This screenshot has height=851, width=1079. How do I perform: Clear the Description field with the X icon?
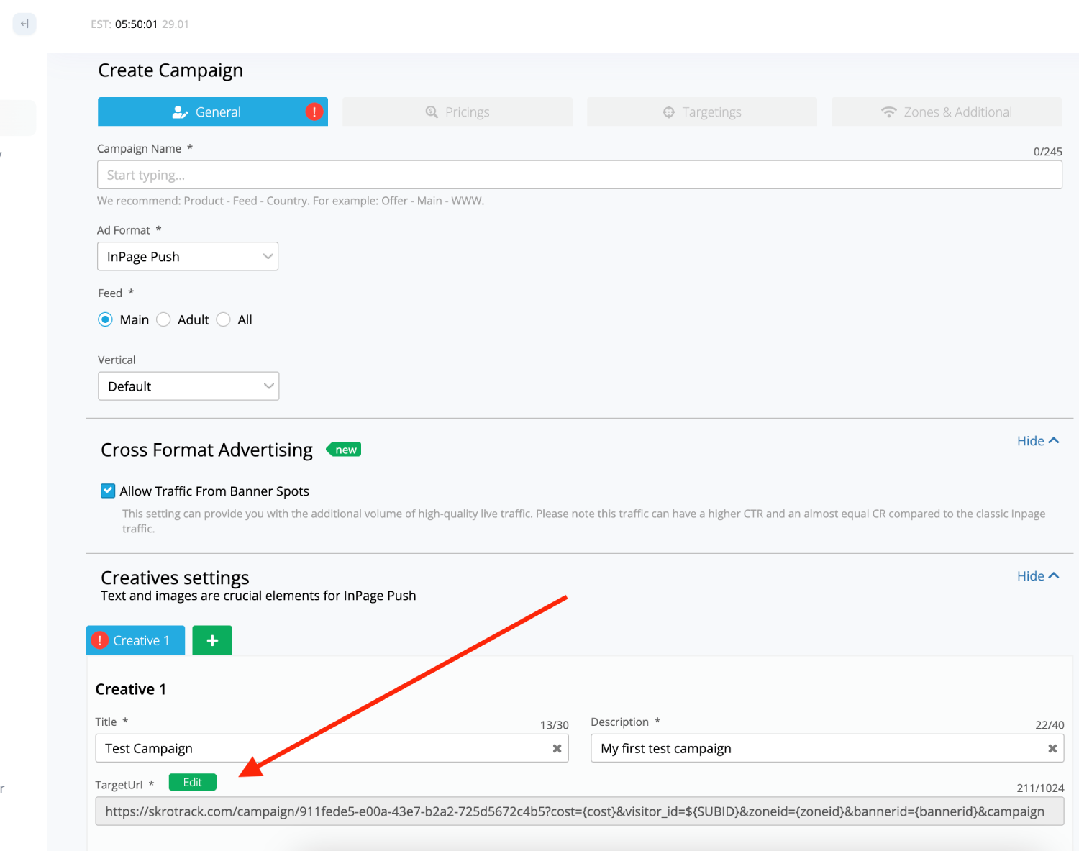tap(1052, 749)
